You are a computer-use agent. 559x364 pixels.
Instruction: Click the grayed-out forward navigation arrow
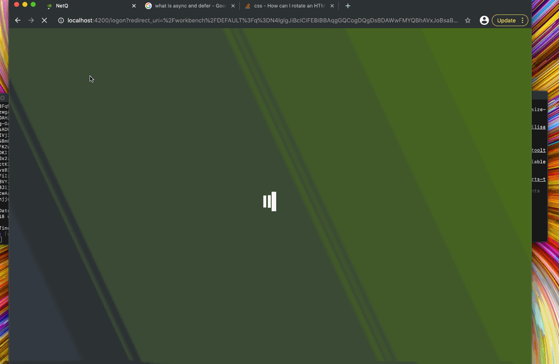coord(31,20)
